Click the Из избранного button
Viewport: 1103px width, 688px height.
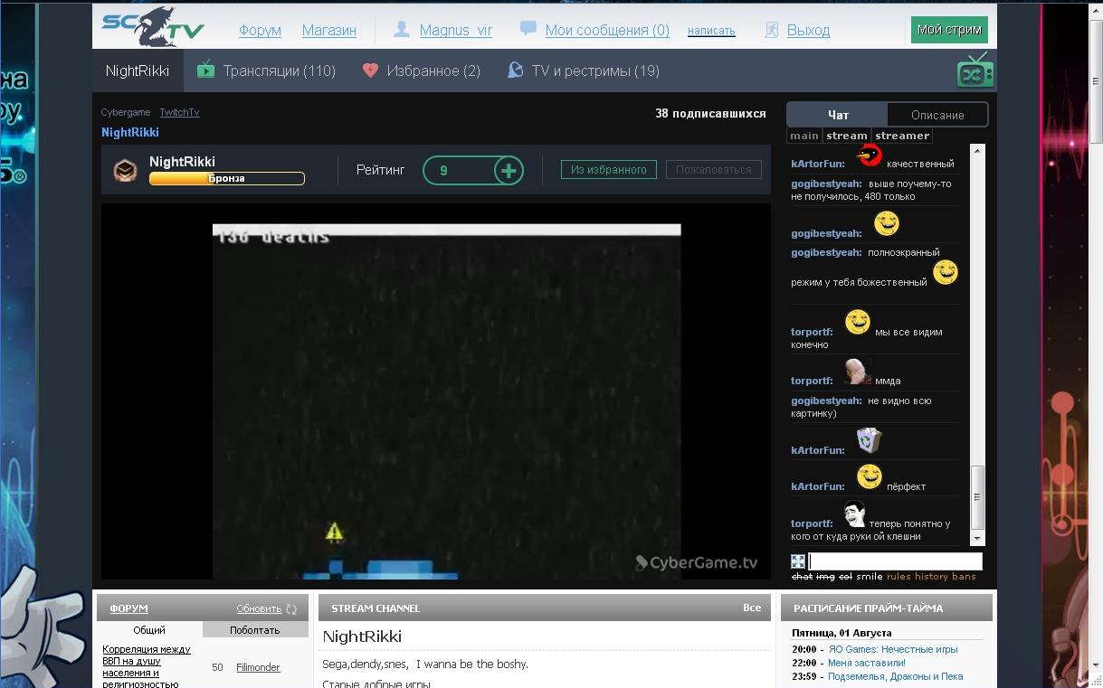click(609, 169)
